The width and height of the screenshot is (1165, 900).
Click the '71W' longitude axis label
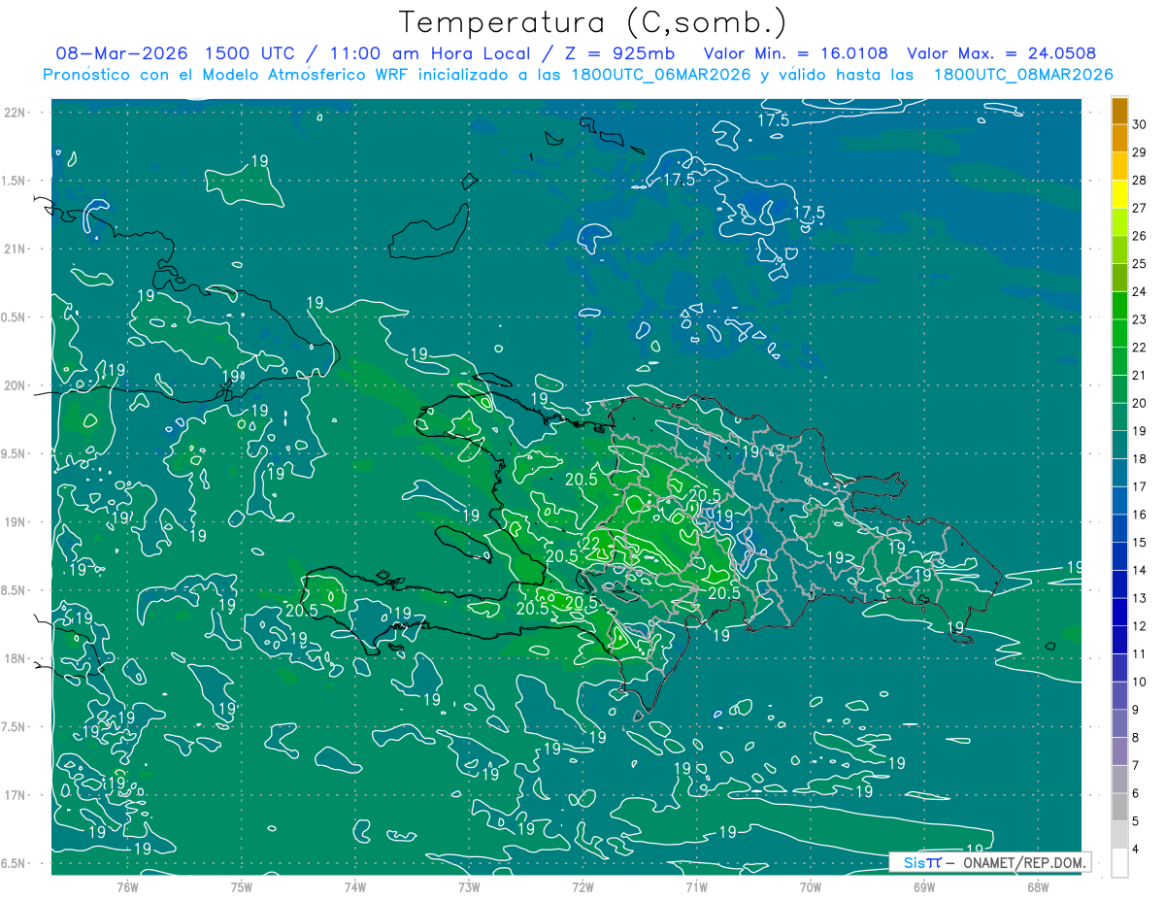point(696,886)
